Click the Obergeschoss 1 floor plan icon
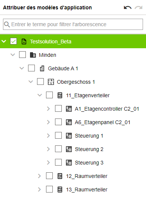Image resolution: width=146 pixels, height=197 pixels. point(51,82)
